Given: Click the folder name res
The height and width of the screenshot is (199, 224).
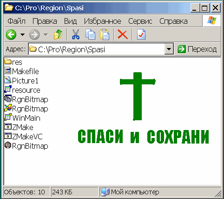Looking at the screenshot, I should [x=17, y=62].
